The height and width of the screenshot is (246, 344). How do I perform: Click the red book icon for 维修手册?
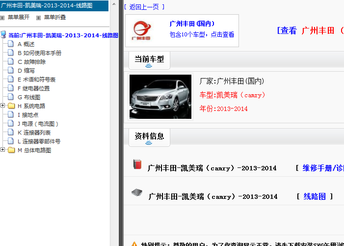point(137,164)
